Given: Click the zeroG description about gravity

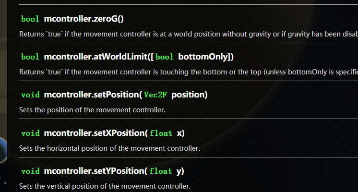Looking at the screenshot, I should click(188, 34).
